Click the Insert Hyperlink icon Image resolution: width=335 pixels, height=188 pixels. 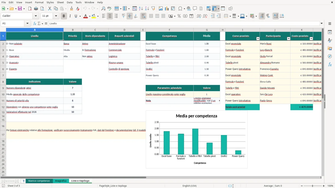[x=189, y=9]
